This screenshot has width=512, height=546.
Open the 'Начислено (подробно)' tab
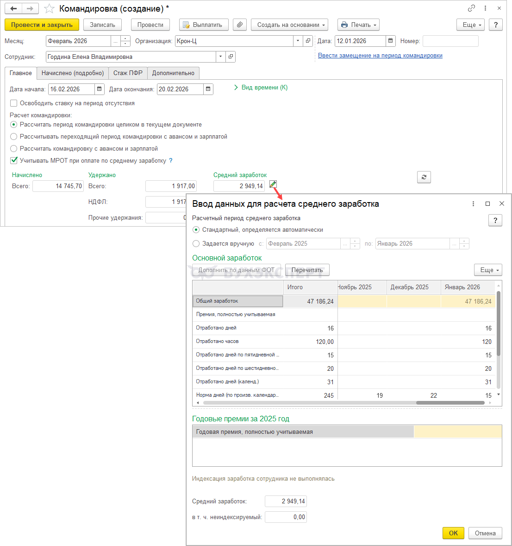72,73
